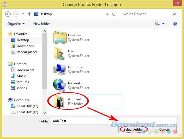Go up one folder level
The width and height of the screenshot is (184, 139).
(29, 14)
